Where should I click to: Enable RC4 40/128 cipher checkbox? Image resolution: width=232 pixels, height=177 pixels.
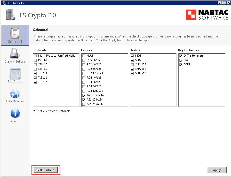pos(84,78)
